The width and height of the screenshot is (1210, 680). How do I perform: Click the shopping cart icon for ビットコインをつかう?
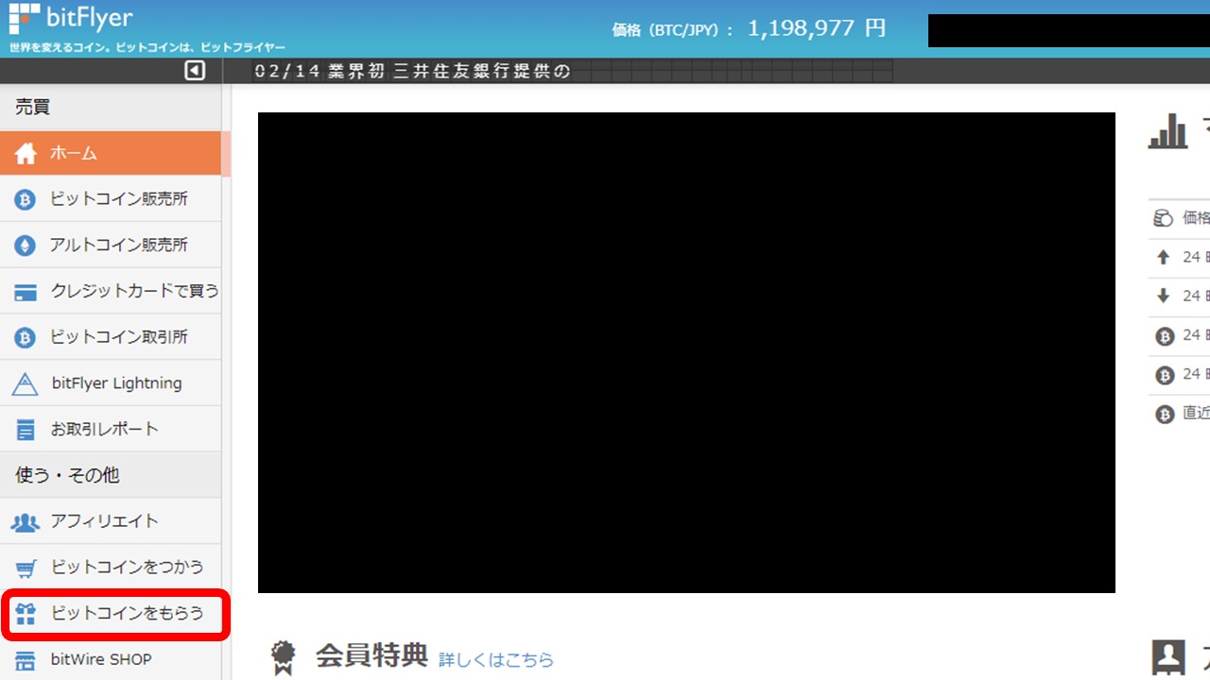click(x=26, y=567)
